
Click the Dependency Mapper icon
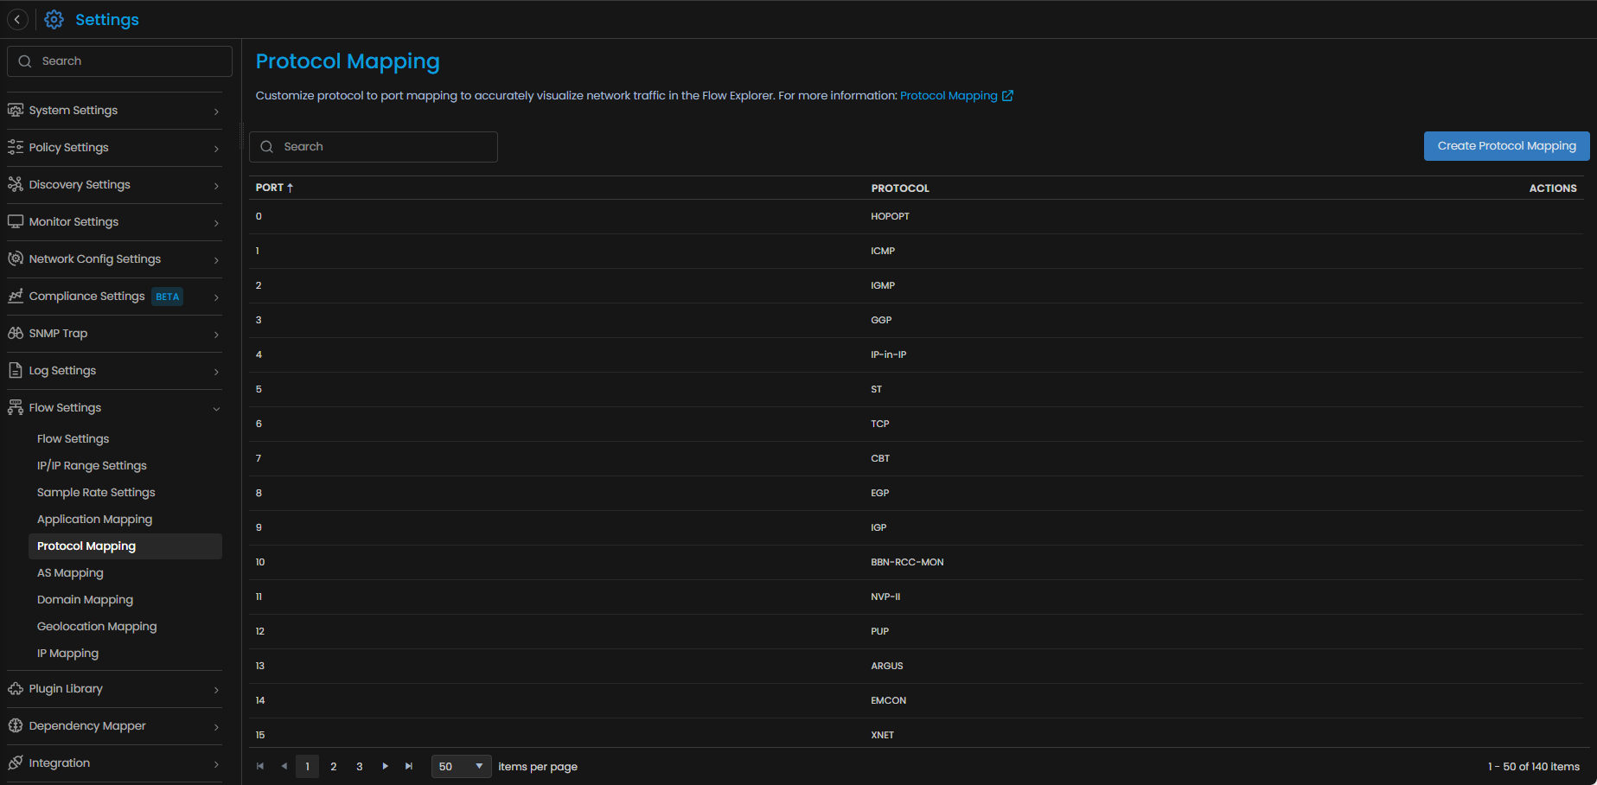tap(16, 725)
